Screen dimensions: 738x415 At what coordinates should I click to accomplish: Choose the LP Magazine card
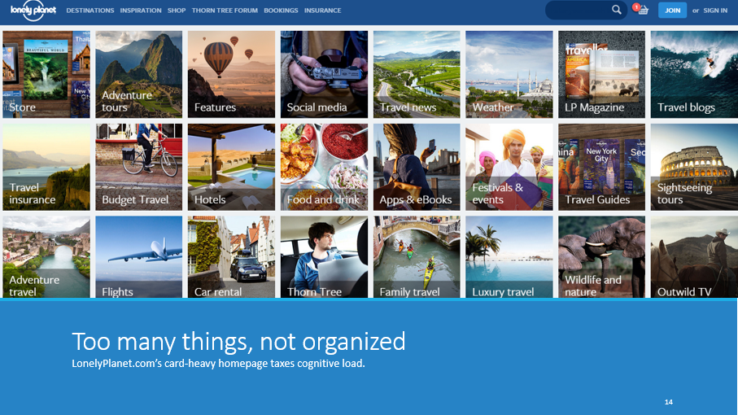(x=601, y=75)
